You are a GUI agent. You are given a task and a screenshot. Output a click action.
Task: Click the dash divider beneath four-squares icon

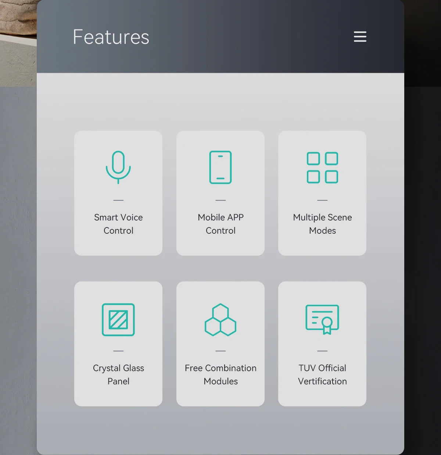pos(322,200)
